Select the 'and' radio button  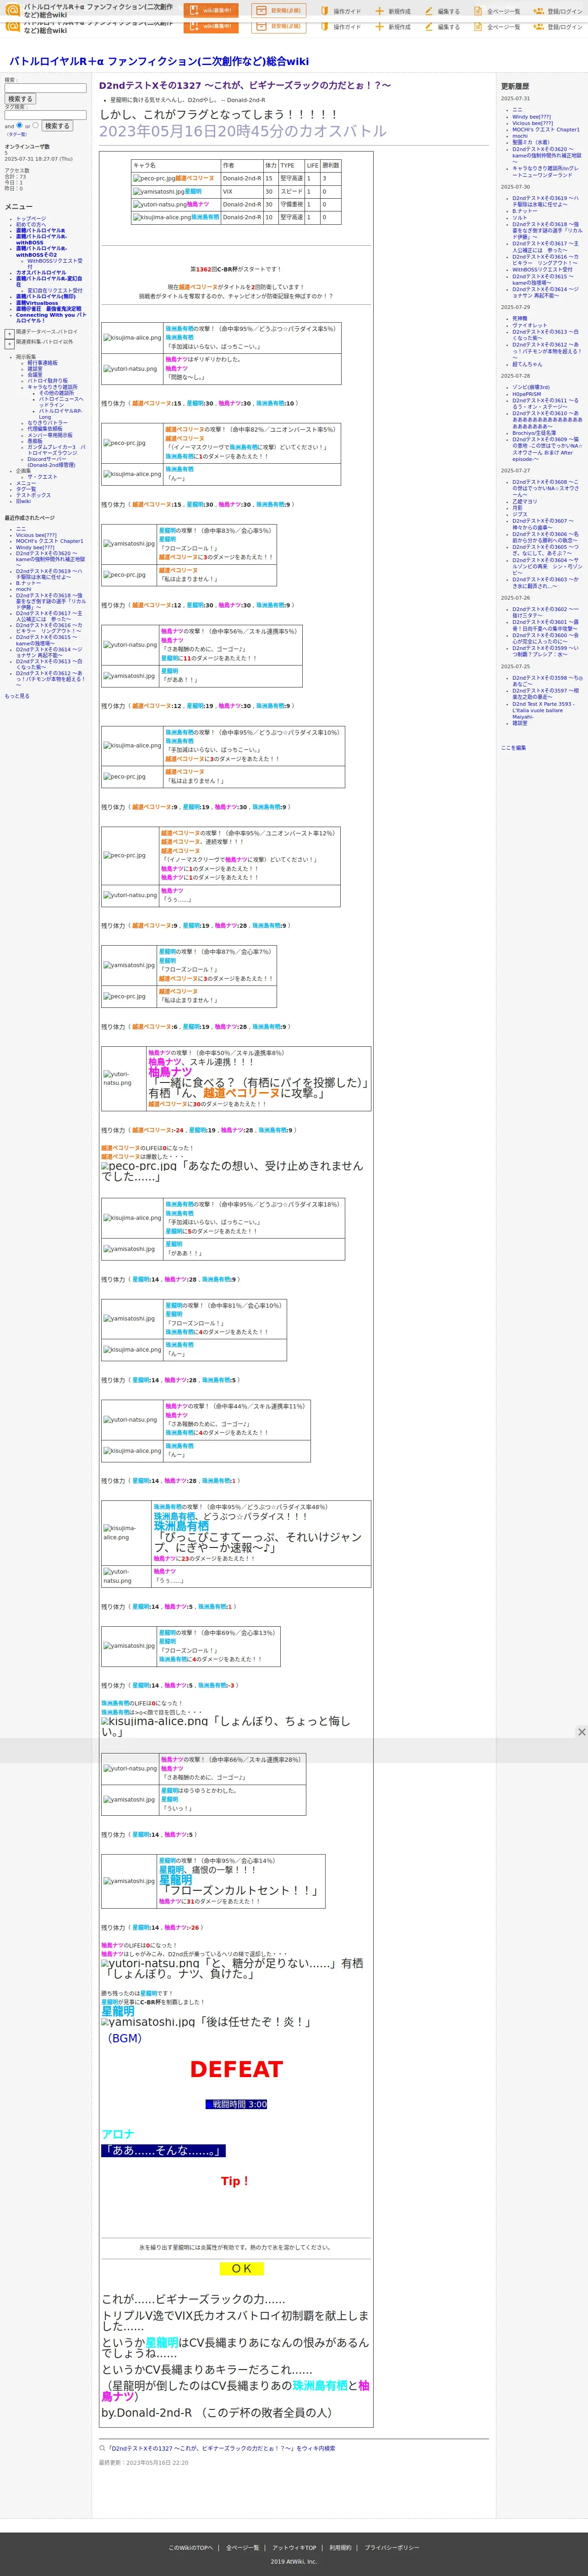coord(19,125)
